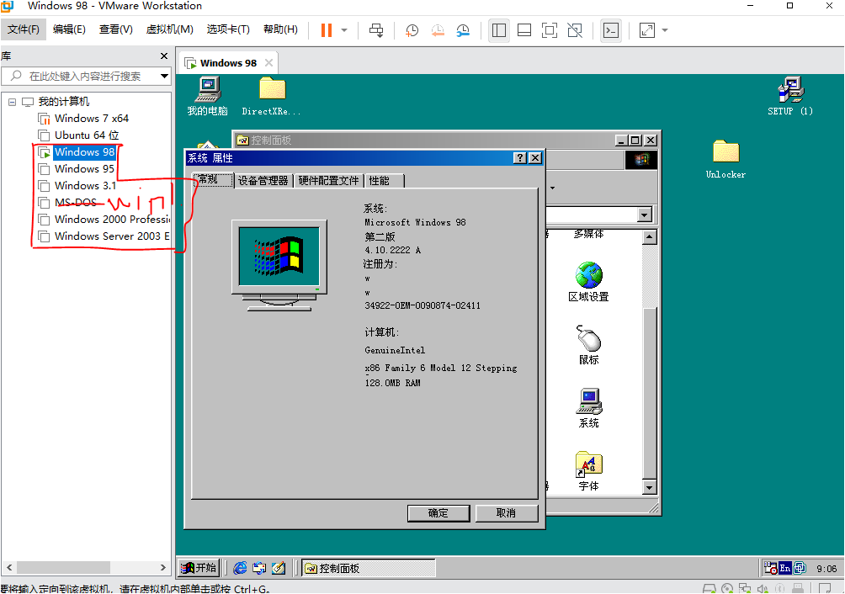Switch to the 性能 tab

[x=385, y=181]
